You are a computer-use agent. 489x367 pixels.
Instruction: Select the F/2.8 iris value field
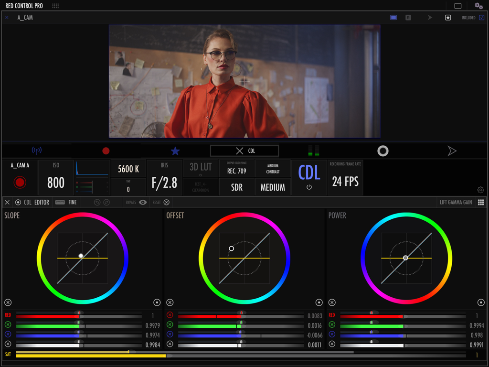coord(164,183)
